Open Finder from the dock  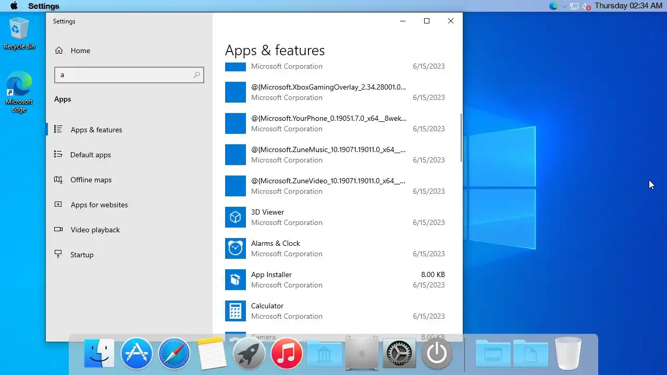(99, 354)
